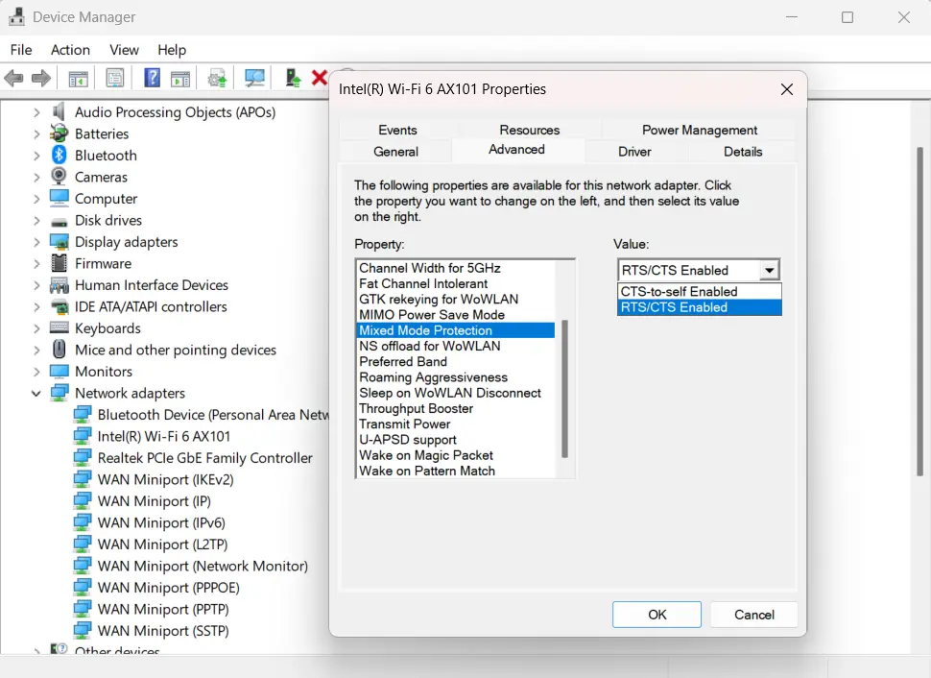Screen dimensions: 931x678
Task: Click the Property list scrollbar thumb
Action: pyautogui.click(x=564, y=389)
